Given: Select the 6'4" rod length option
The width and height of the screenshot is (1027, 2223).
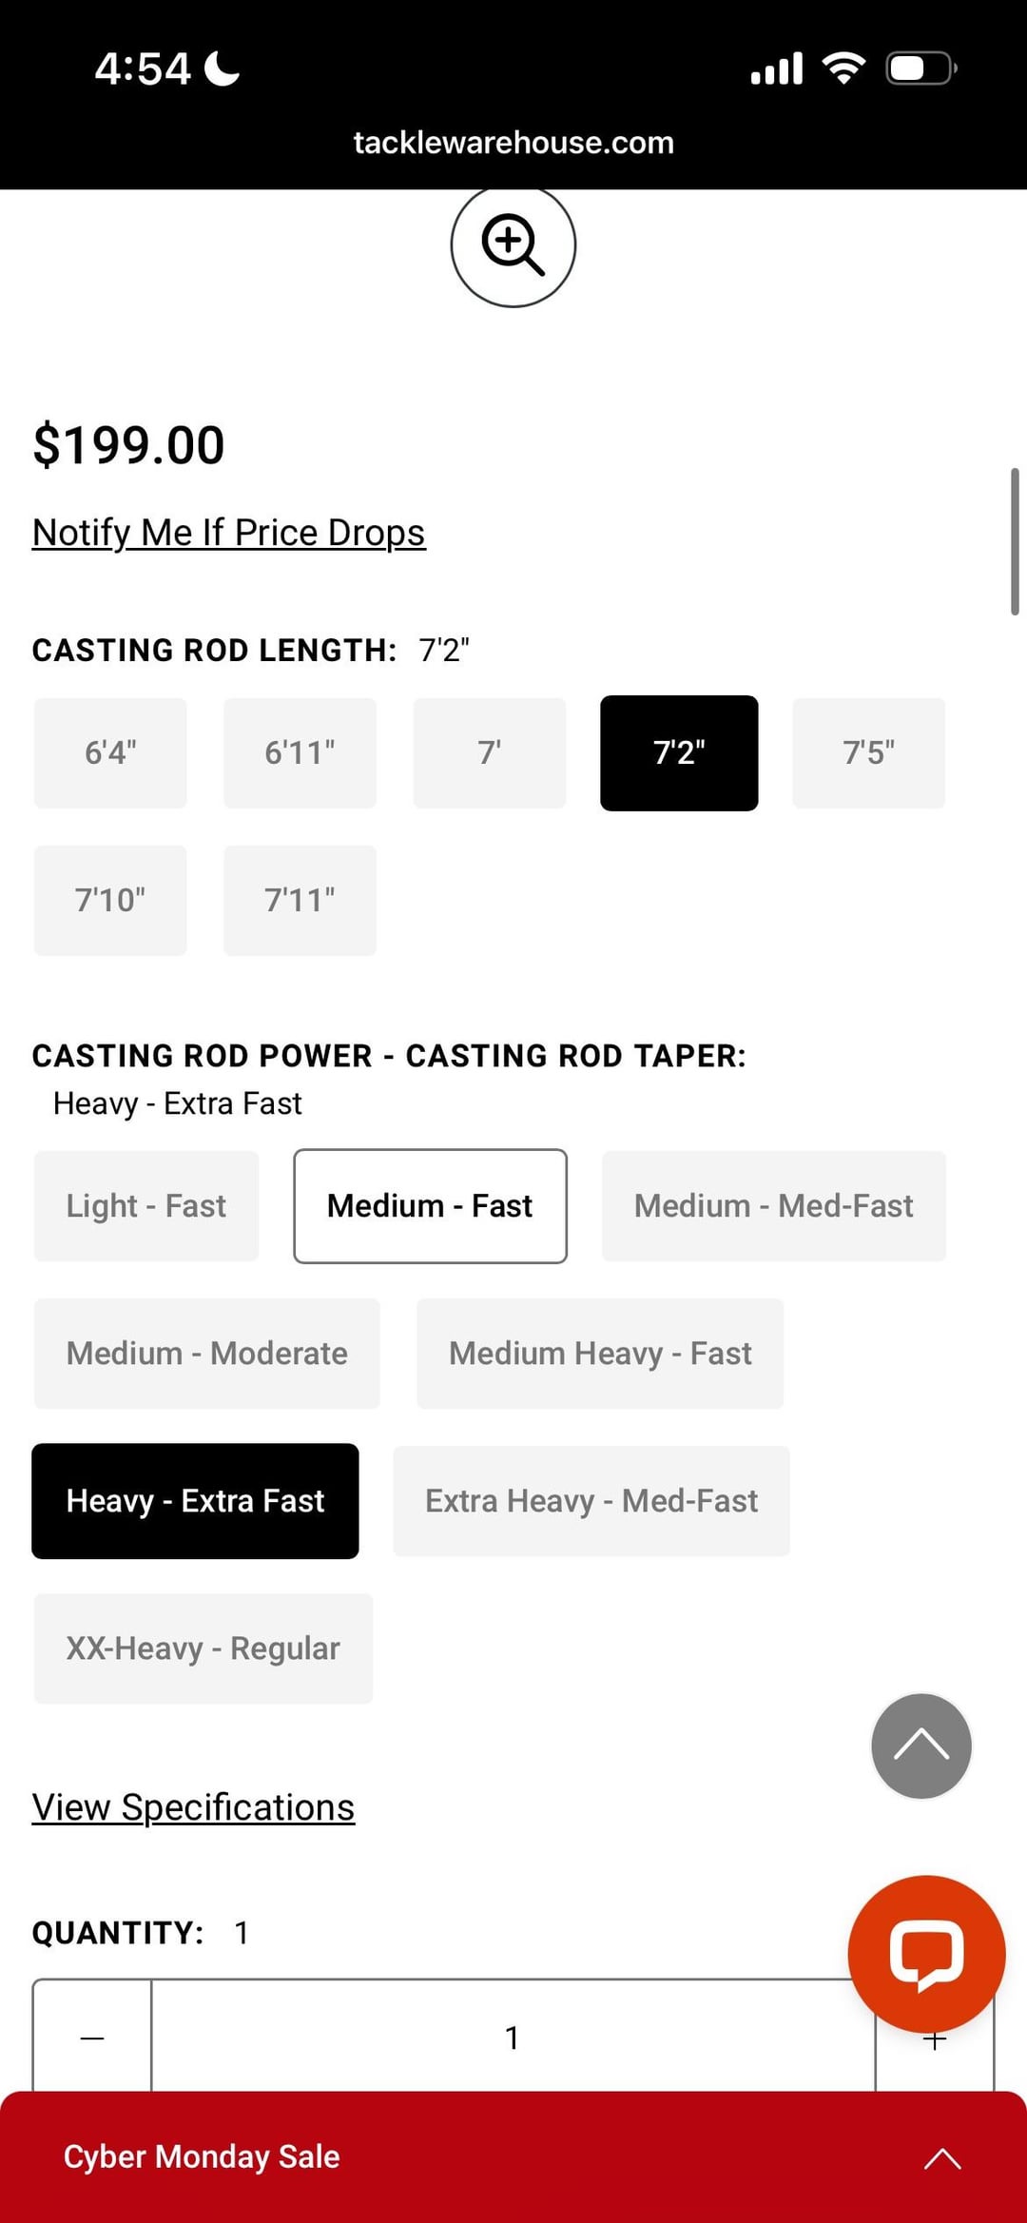Looking at the screenshot, I should tap(110, 752).
